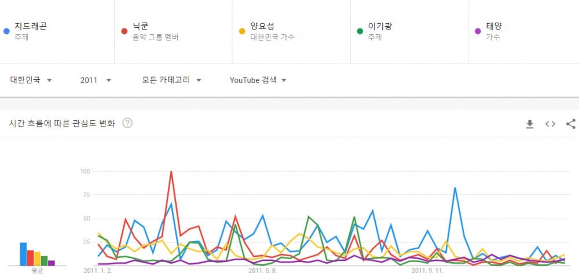The width and height of the screenshot is (579, 280).
Task: Click the yellow dot for 양요섭
Action: 242,31
